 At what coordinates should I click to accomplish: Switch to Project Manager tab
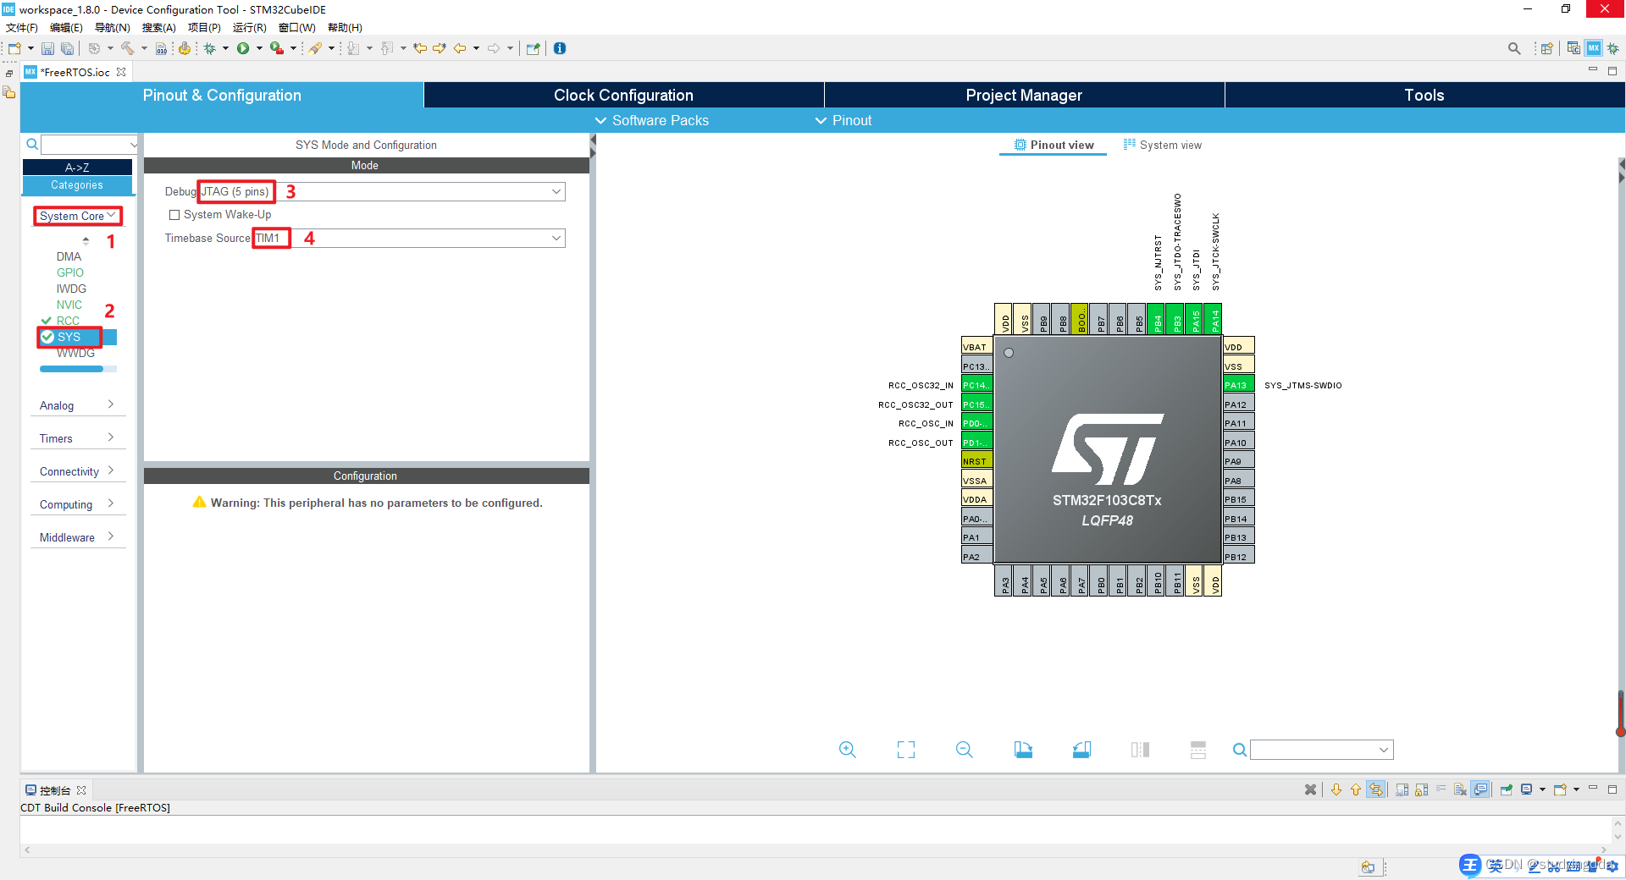click(x=1024, y=95)
